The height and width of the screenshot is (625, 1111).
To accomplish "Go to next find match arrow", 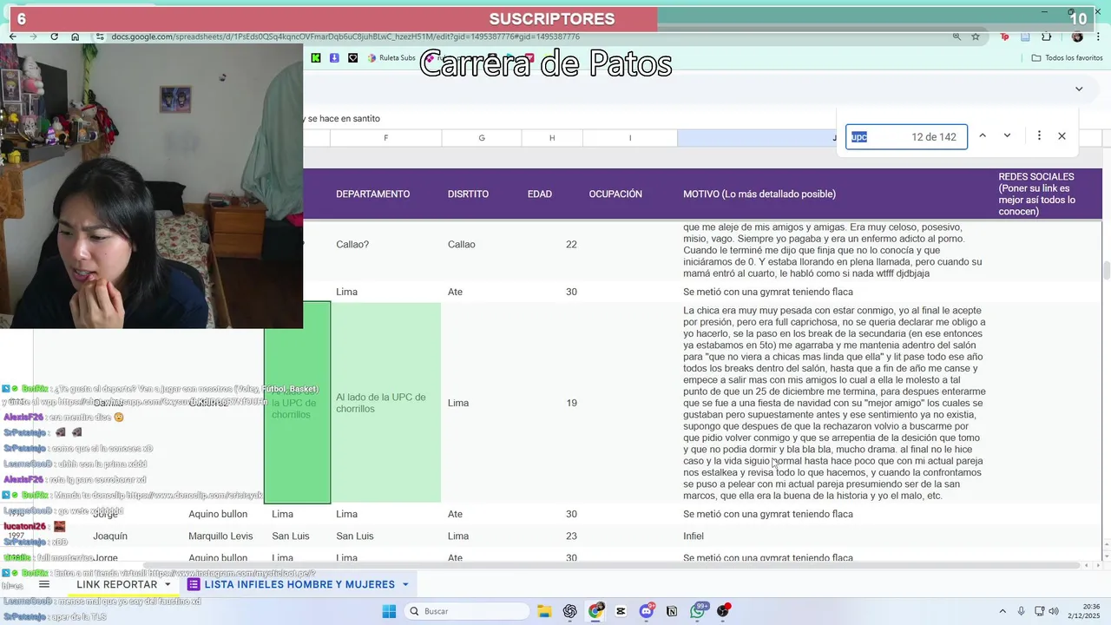I will click(1007, 135).
